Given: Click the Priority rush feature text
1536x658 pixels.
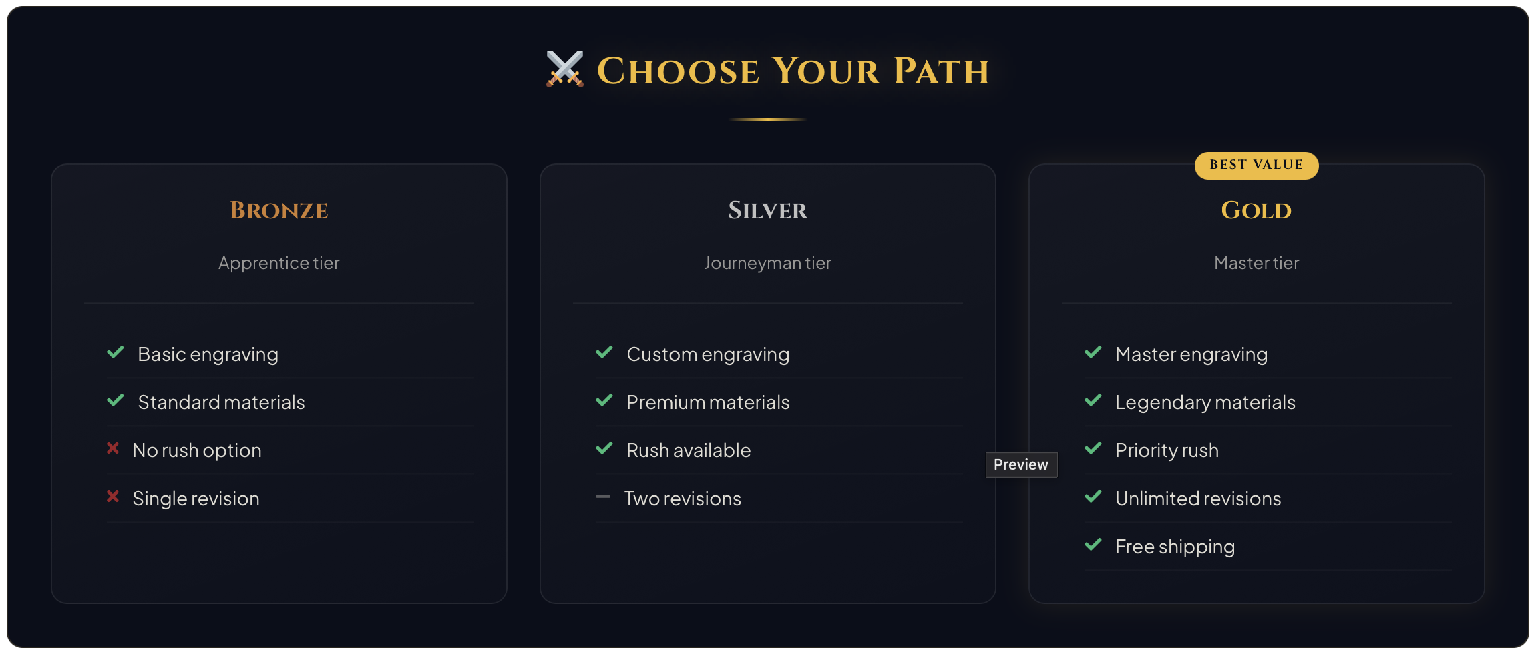Looking at the screenshot, I should (1167, 450).
